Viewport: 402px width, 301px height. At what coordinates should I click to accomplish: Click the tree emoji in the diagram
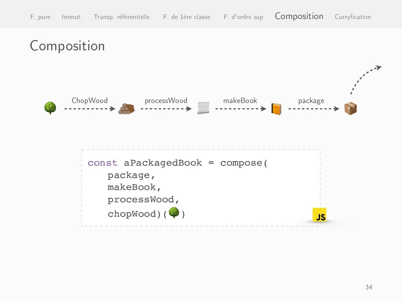pos(50,108)
